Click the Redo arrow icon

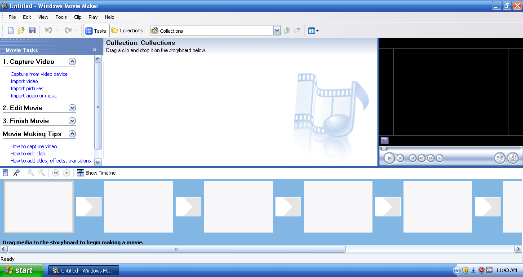(68, 31)
